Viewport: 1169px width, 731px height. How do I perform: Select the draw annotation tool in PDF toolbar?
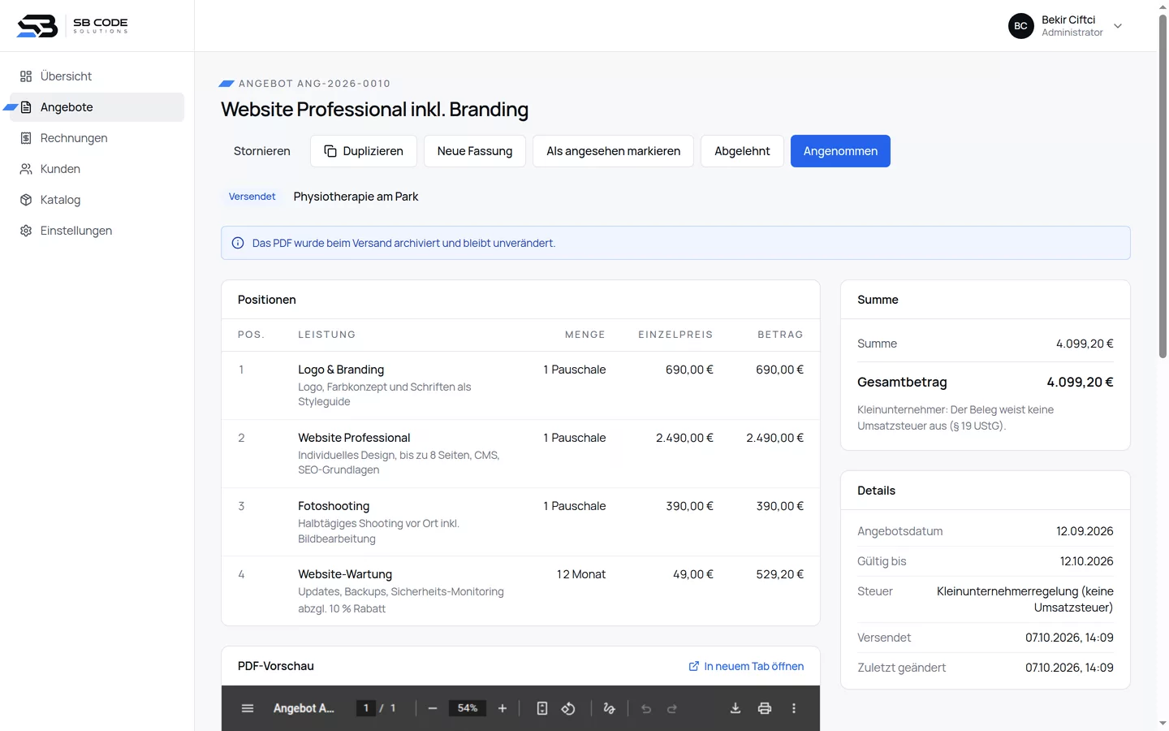[x=610, y=708]
